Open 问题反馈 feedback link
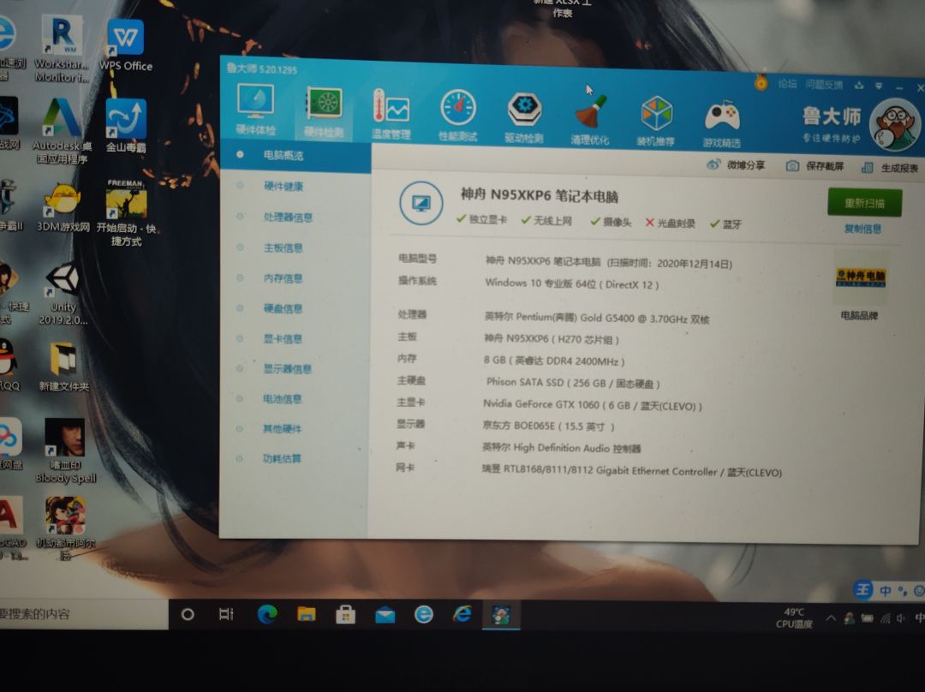Screen dimensions: 925x692 point(824,85)
